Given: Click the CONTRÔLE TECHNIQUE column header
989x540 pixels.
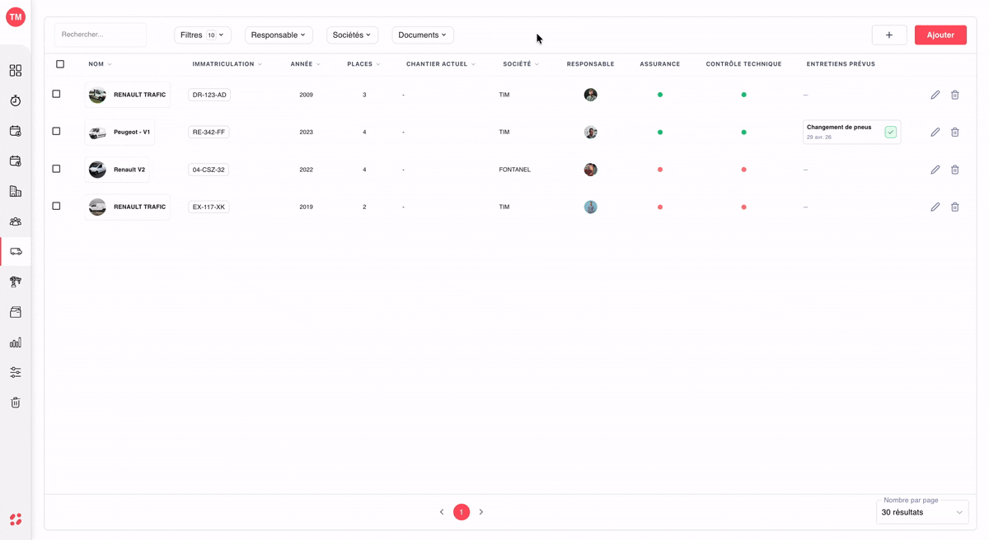Looking at the screenshot, I should tap(743, 64).
